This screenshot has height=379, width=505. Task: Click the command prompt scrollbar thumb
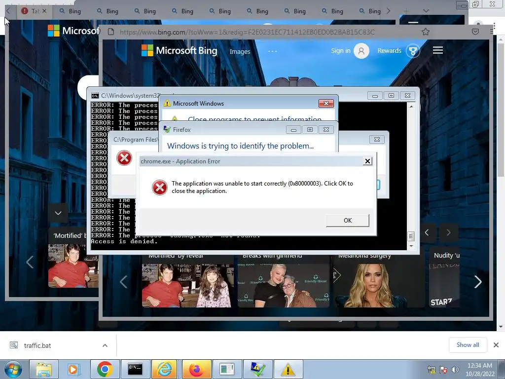tap(411, 236)
